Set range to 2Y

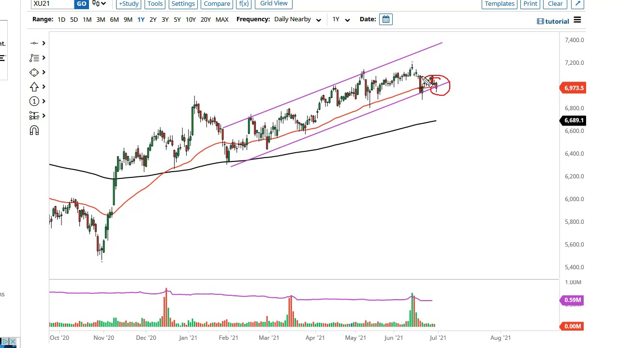tap(153, 19)
